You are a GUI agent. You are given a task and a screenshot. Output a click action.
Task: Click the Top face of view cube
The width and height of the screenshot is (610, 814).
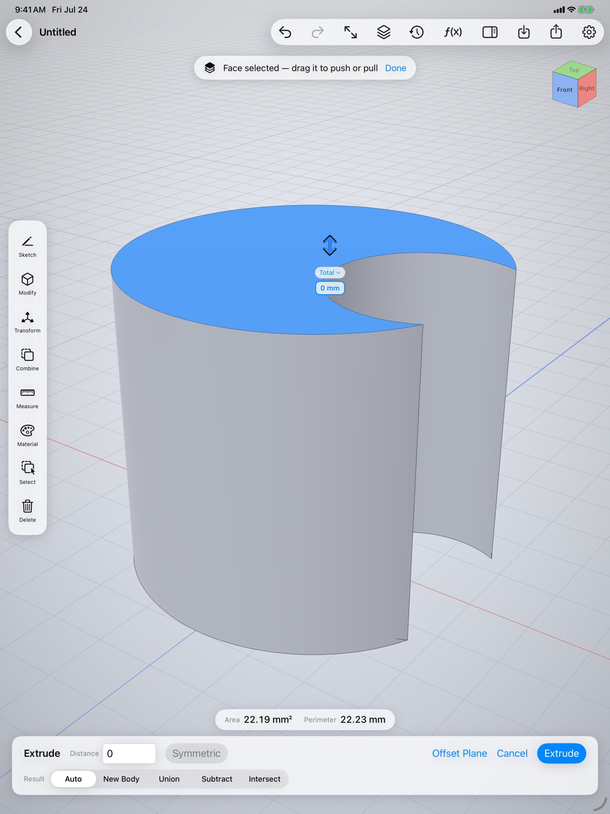click(574, 70)
